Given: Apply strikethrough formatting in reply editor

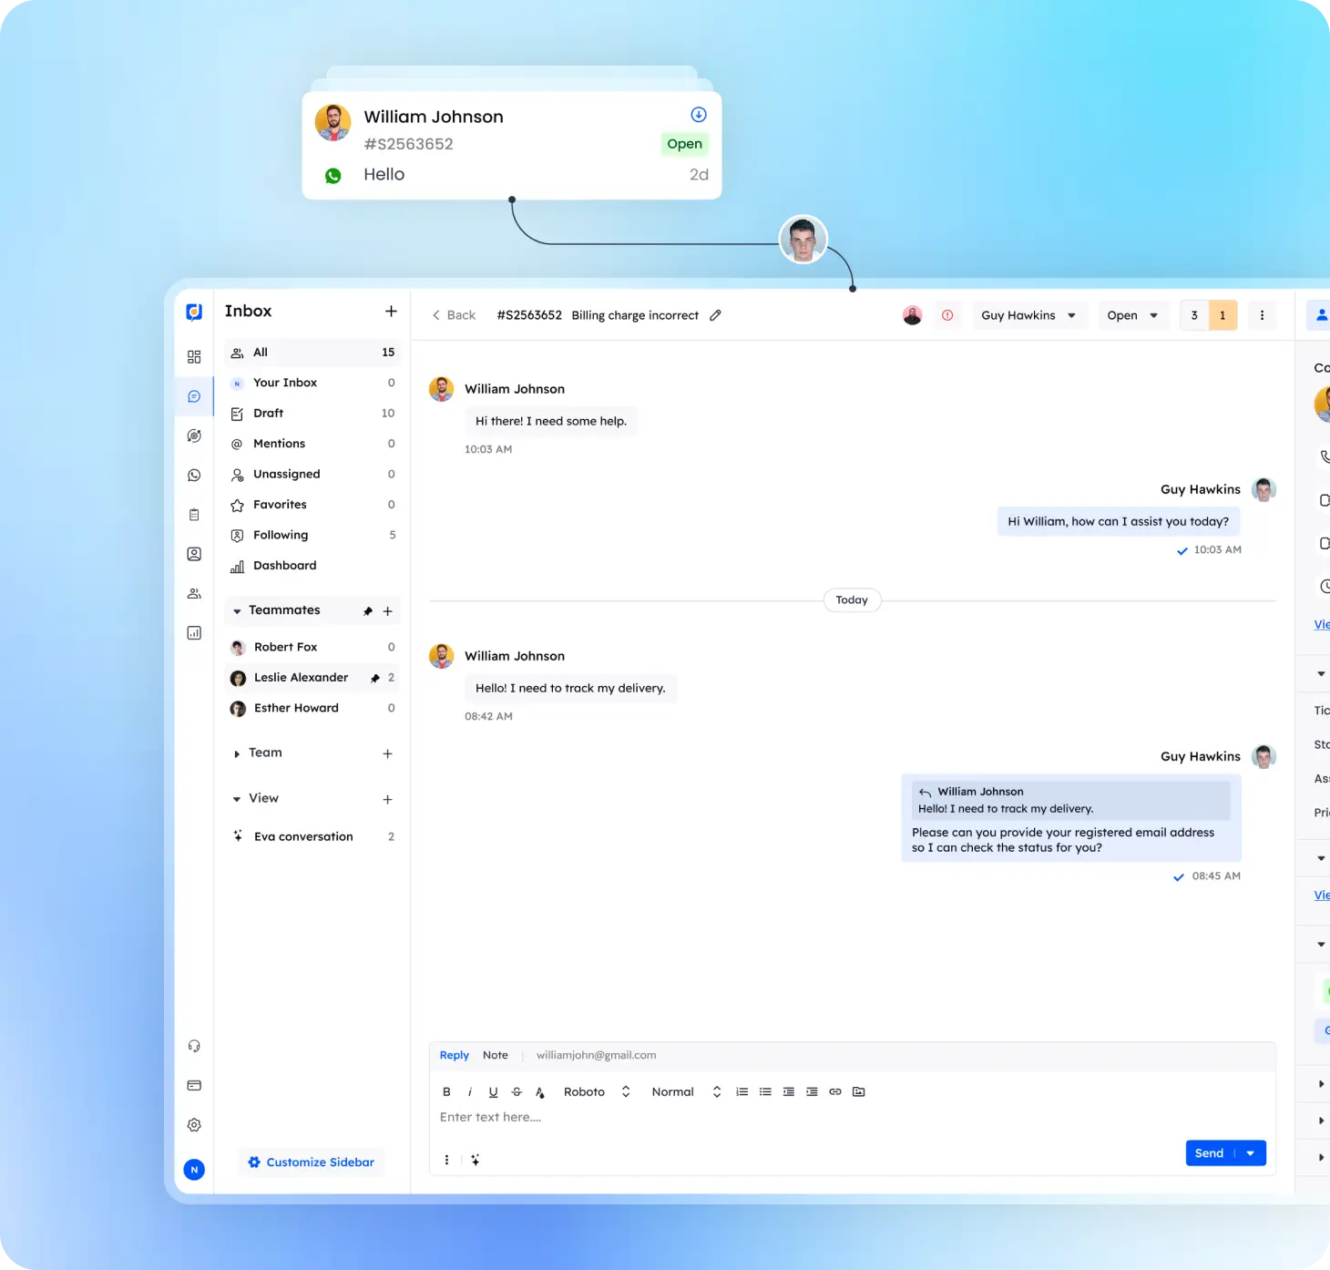Looking at the screenshot, I should point(517,1091).
